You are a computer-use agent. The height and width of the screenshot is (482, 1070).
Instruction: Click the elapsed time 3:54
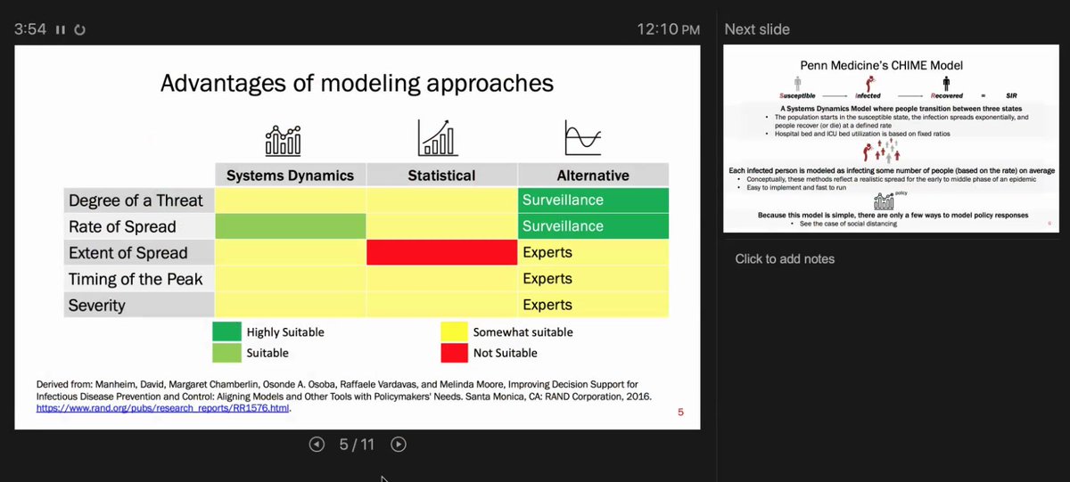30,29
